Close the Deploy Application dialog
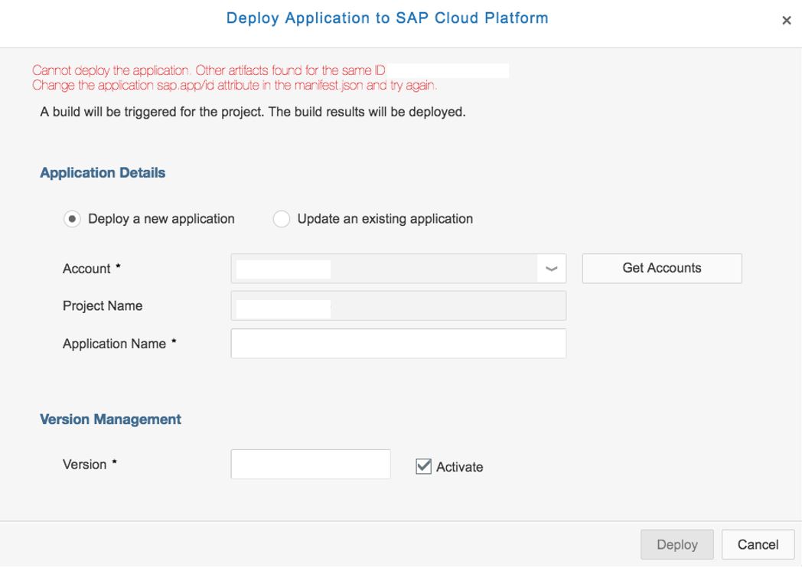 (x=786, y=21)
